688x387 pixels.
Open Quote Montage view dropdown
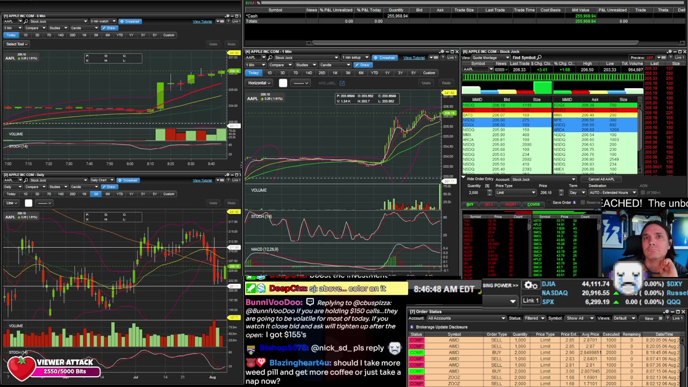[x=491, y=58]
